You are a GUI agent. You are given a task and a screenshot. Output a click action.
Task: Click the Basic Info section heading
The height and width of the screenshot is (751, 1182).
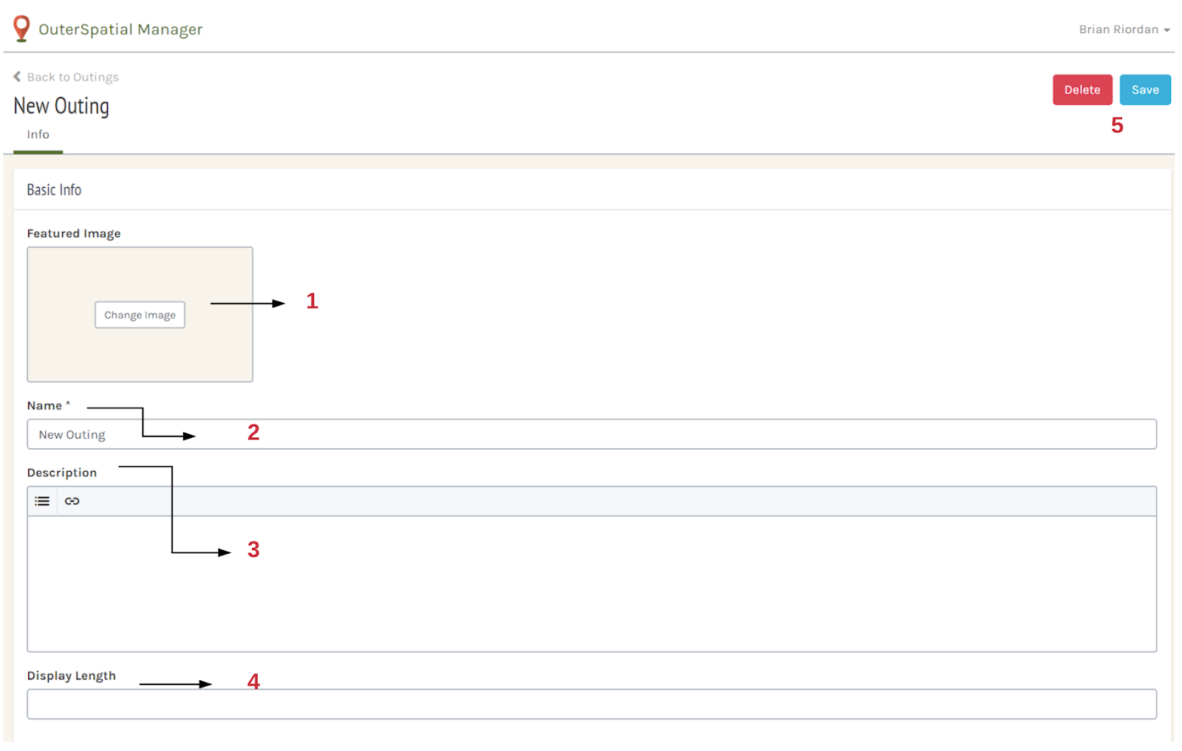pos(53,189)
